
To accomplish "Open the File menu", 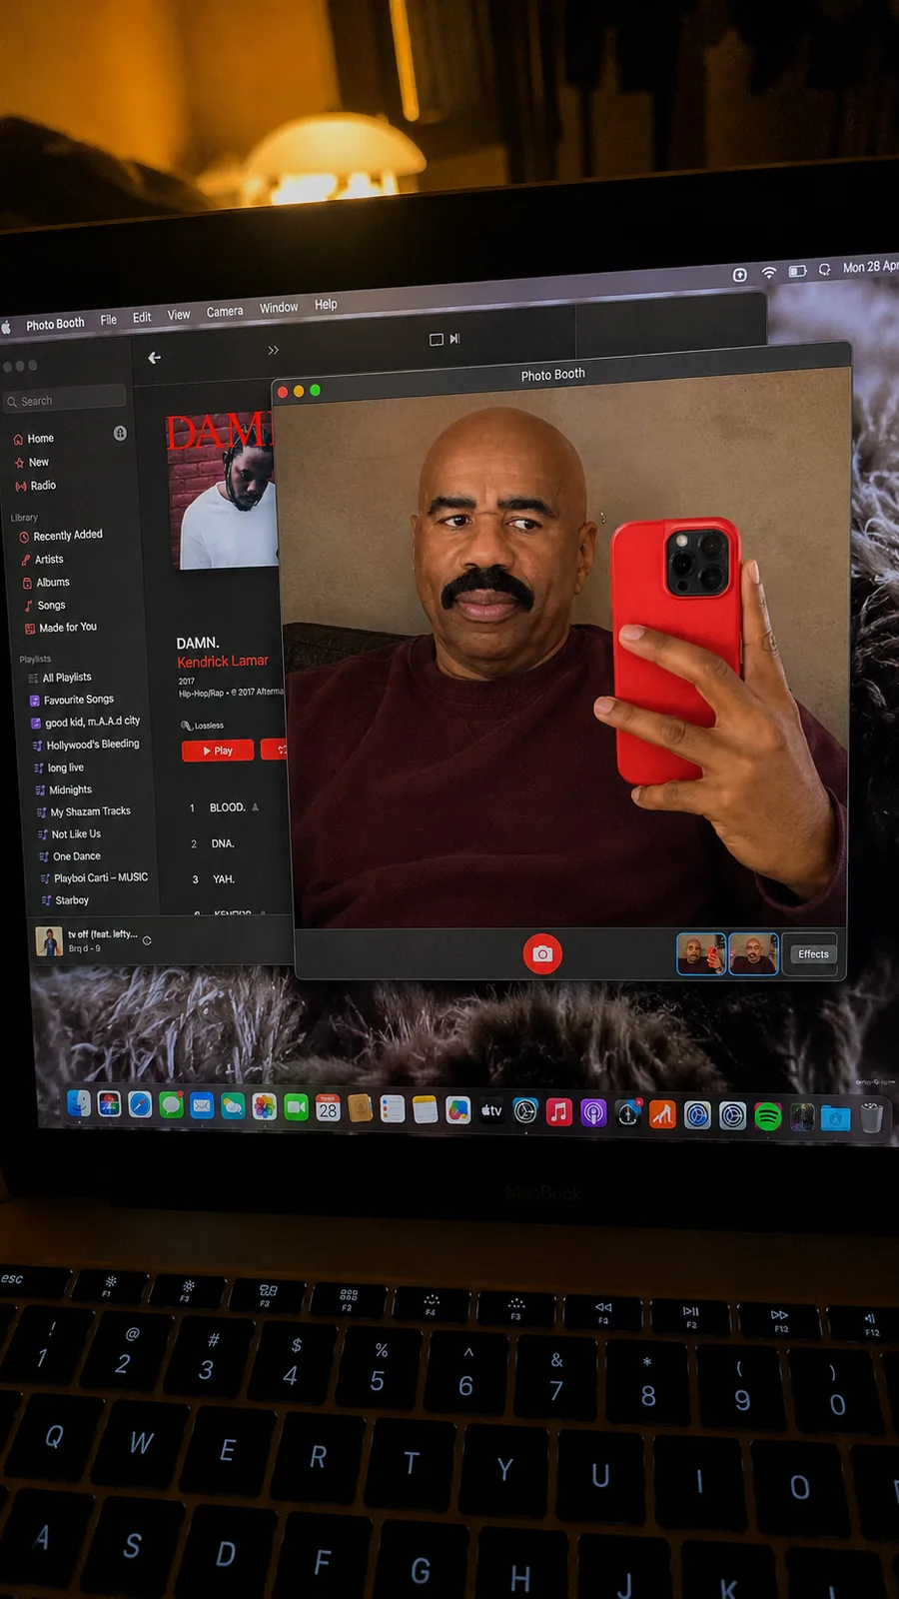I will tap(108, 320).
